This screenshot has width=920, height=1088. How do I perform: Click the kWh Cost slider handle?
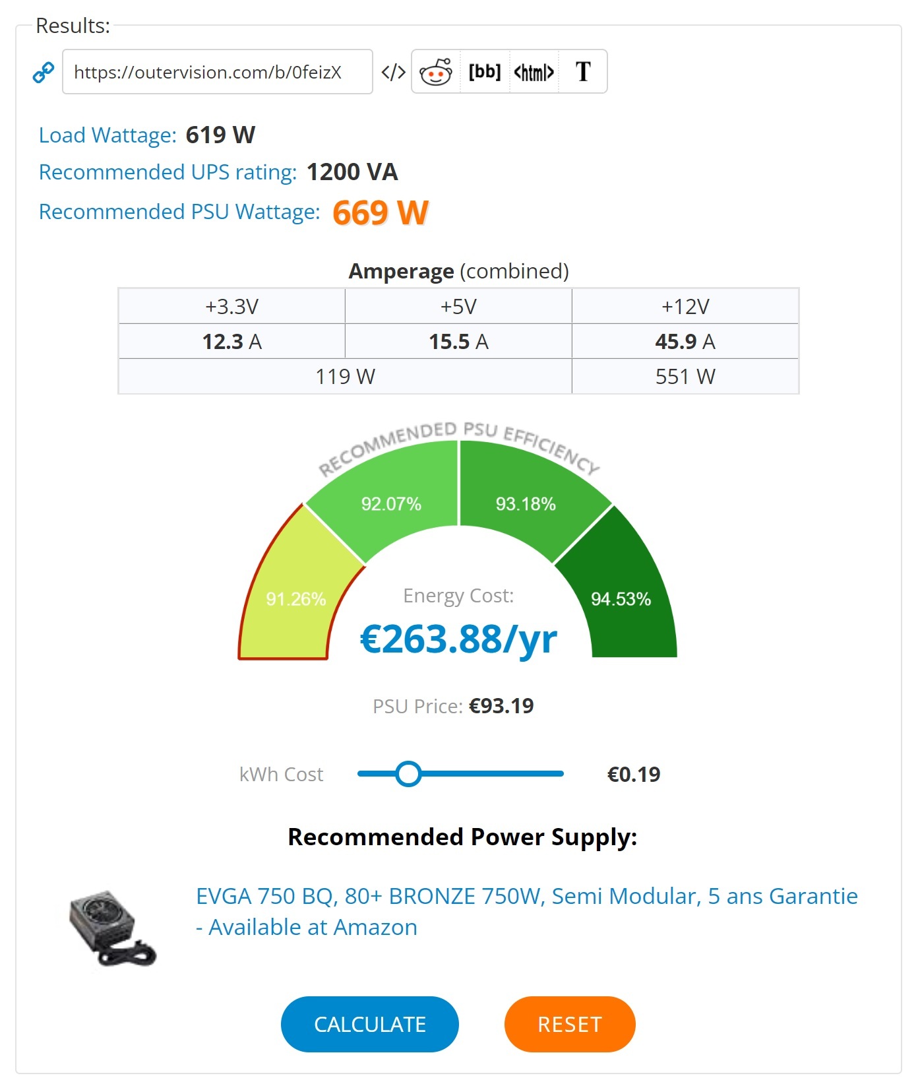(x=408, y=773)
